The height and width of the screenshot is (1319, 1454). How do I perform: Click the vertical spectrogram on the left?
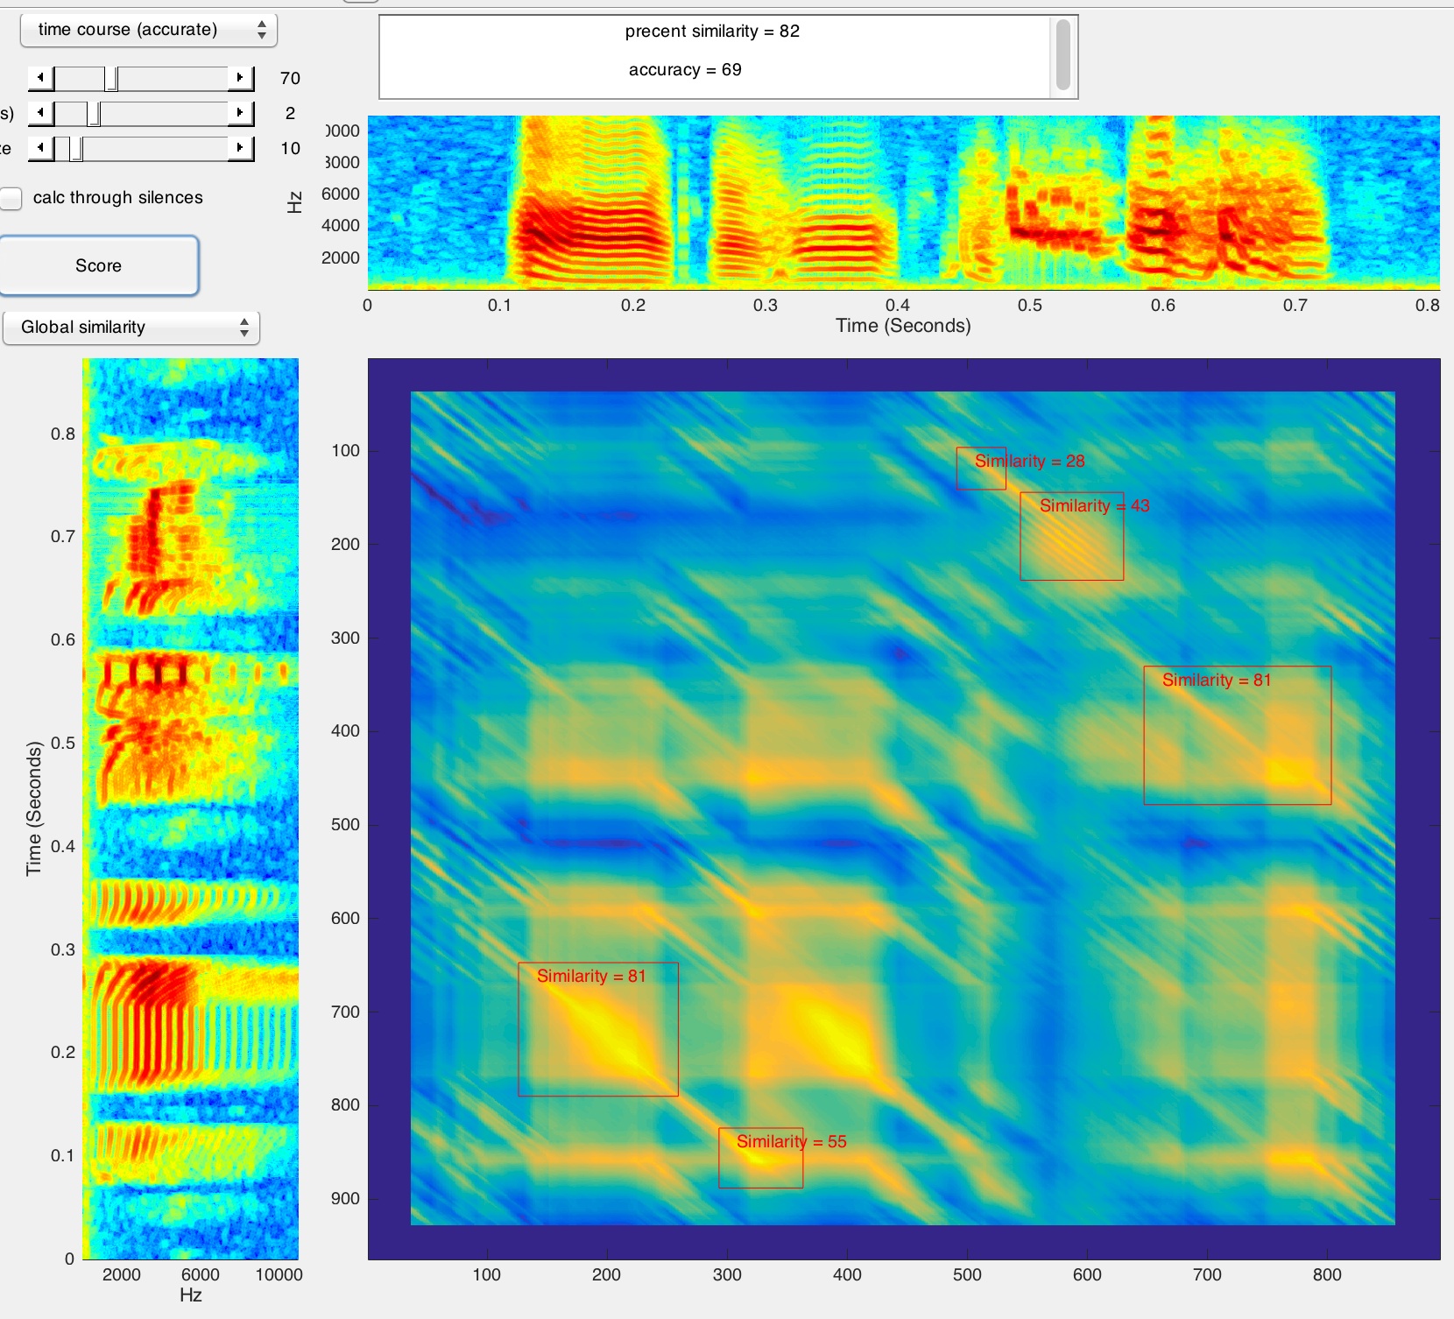click(x=190, y=808)
